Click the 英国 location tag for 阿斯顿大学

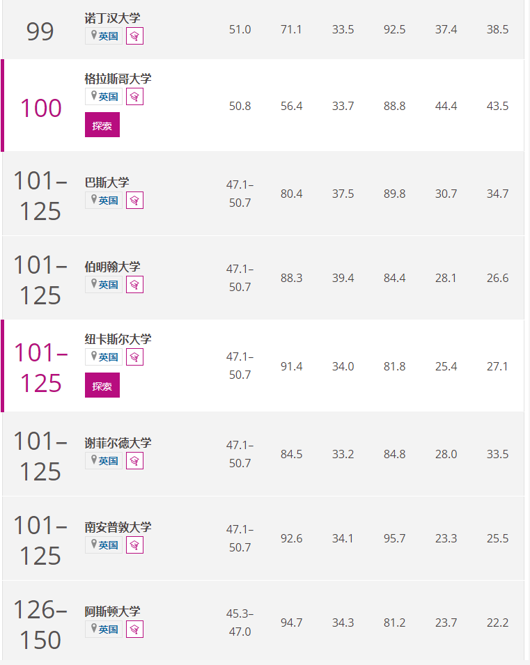104,629
